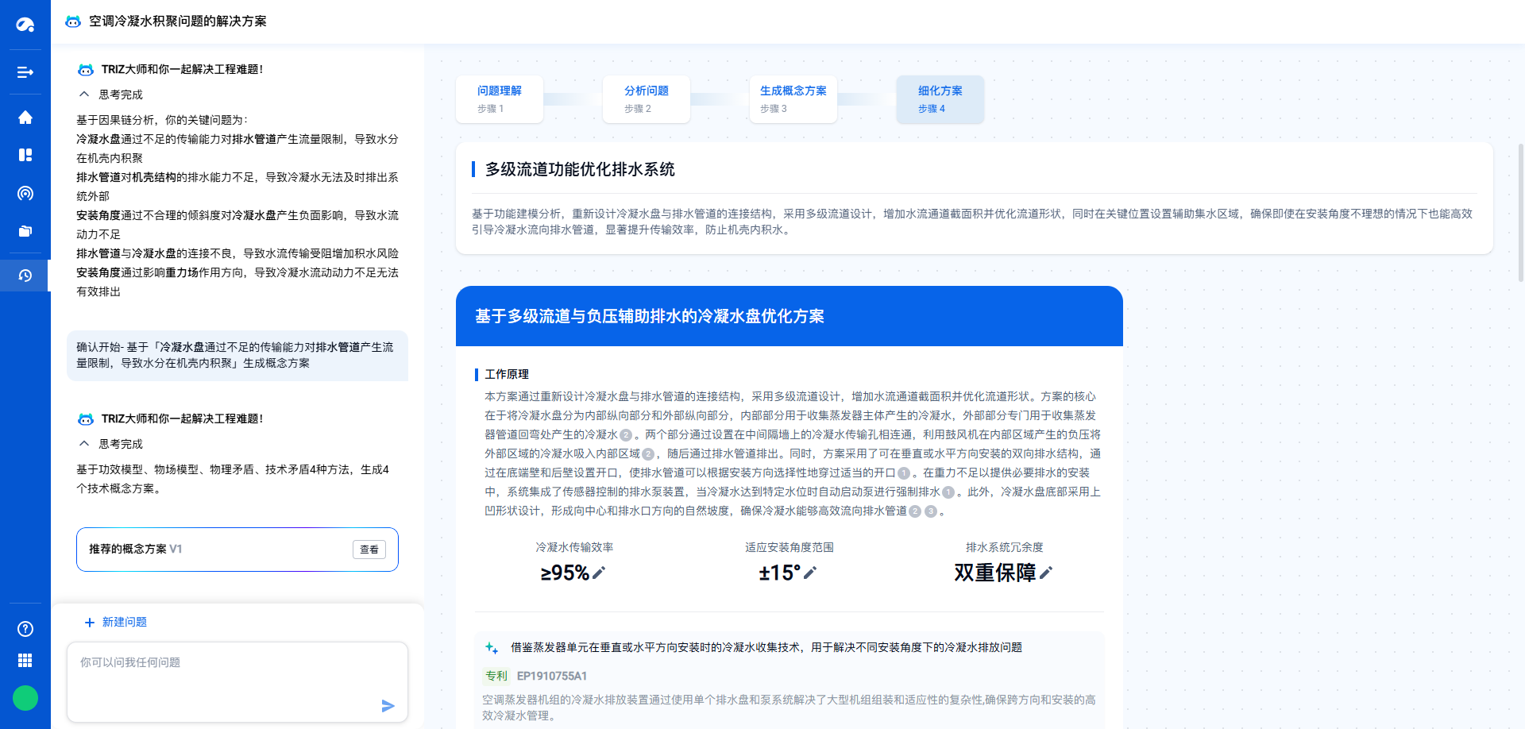Click 新建问题 to start a new question

coord(115,622)
